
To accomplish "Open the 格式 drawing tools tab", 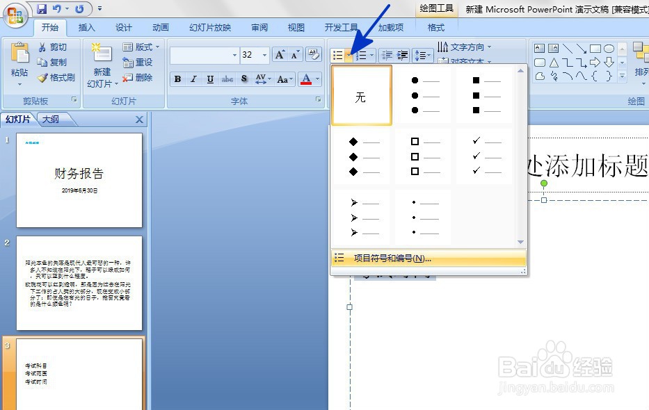I will coord(436,28).
